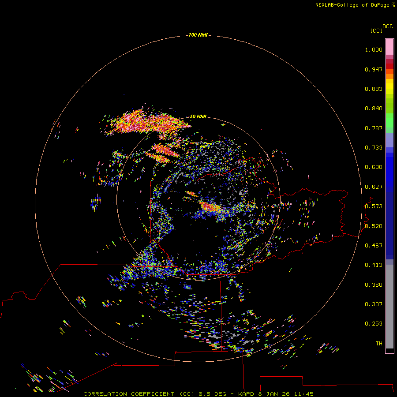Pick the pink top segment of color bar
The image size is (397, 397).
click(x=390, y=47)
